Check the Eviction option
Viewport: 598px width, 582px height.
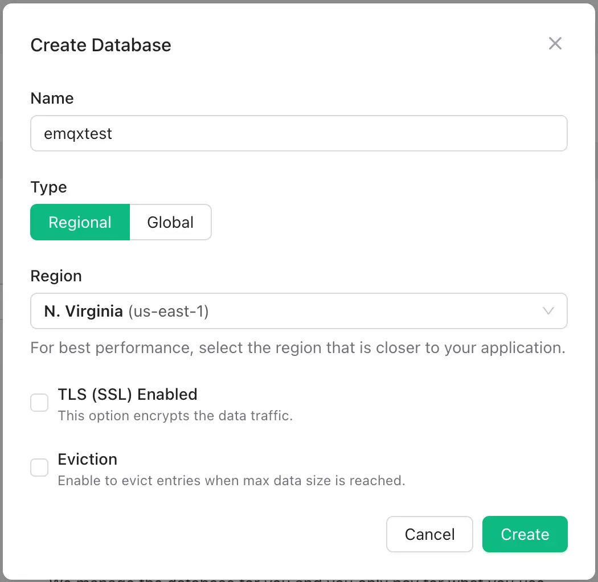pyautogui.click(x=39, y=467)
